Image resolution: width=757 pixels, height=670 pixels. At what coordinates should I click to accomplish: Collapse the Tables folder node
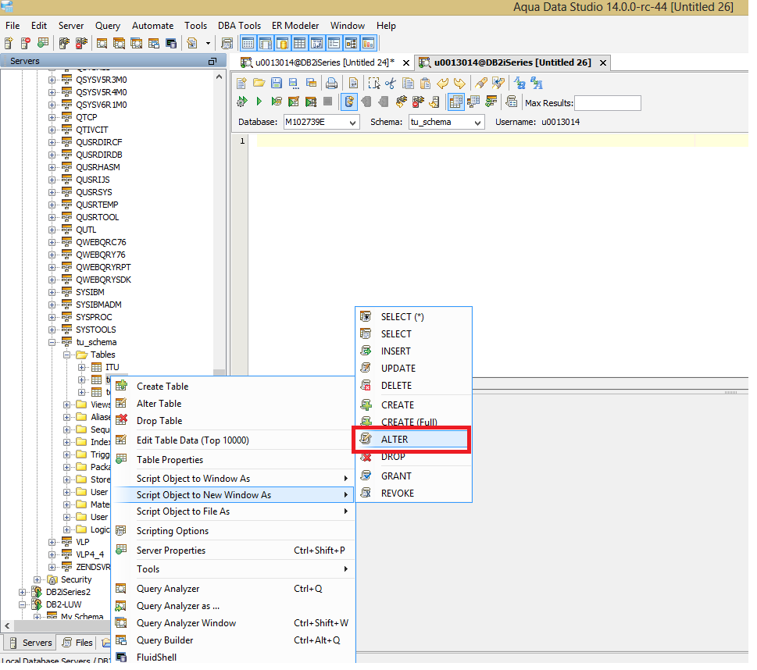coord(66,355)
